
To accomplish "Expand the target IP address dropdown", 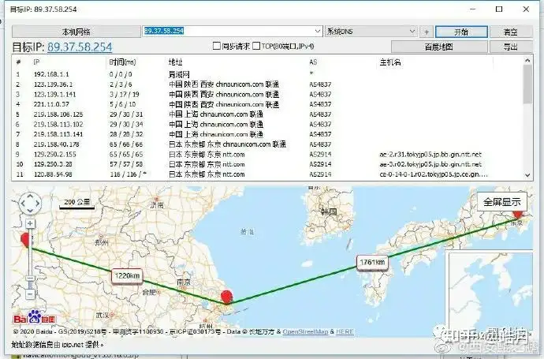I will click(318, 32).
